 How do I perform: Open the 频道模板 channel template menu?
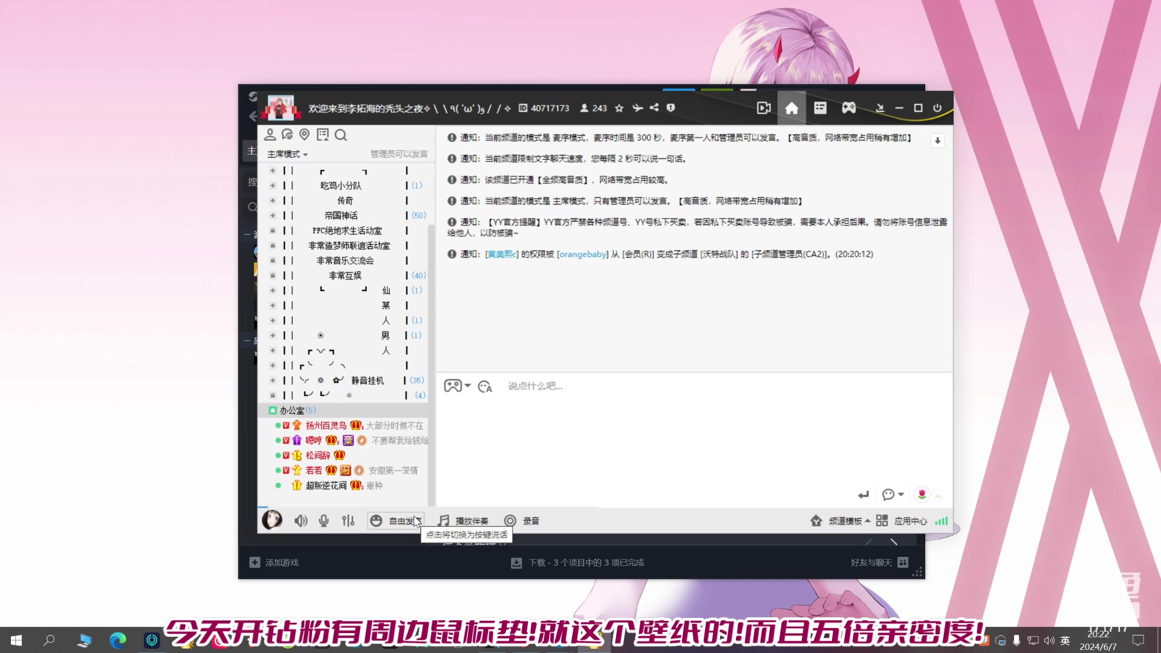coord(841,521)
